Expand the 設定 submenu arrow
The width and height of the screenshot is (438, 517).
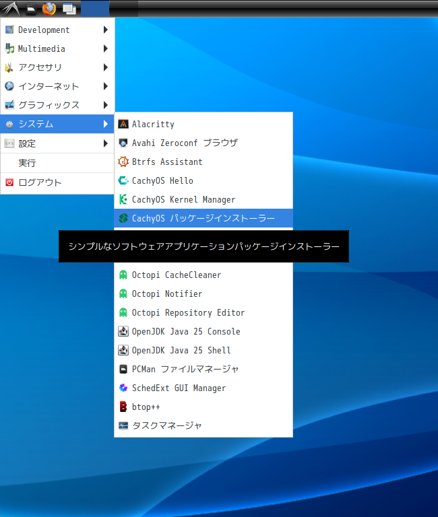click(106, 143)
